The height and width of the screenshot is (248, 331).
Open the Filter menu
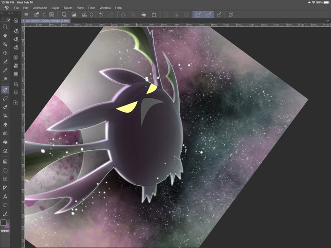tap(92, 8)
